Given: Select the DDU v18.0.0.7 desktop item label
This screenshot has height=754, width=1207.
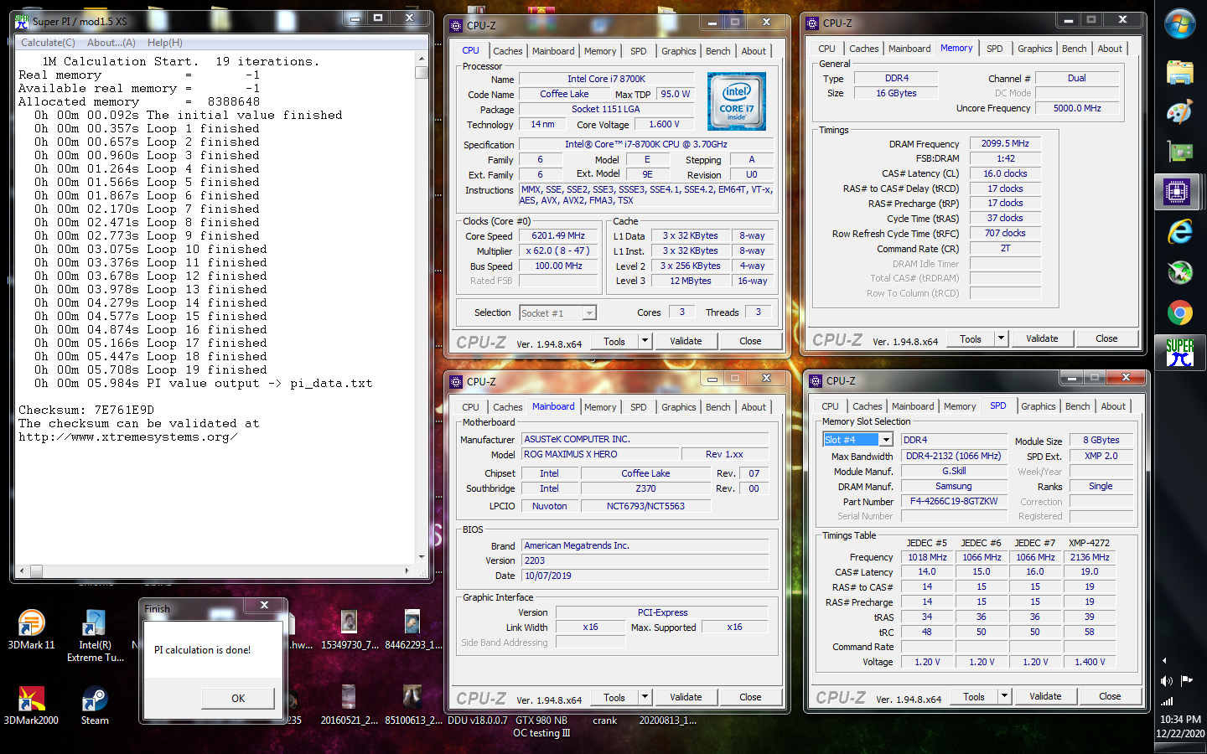Looking at the screenshot, I should 478,720.
